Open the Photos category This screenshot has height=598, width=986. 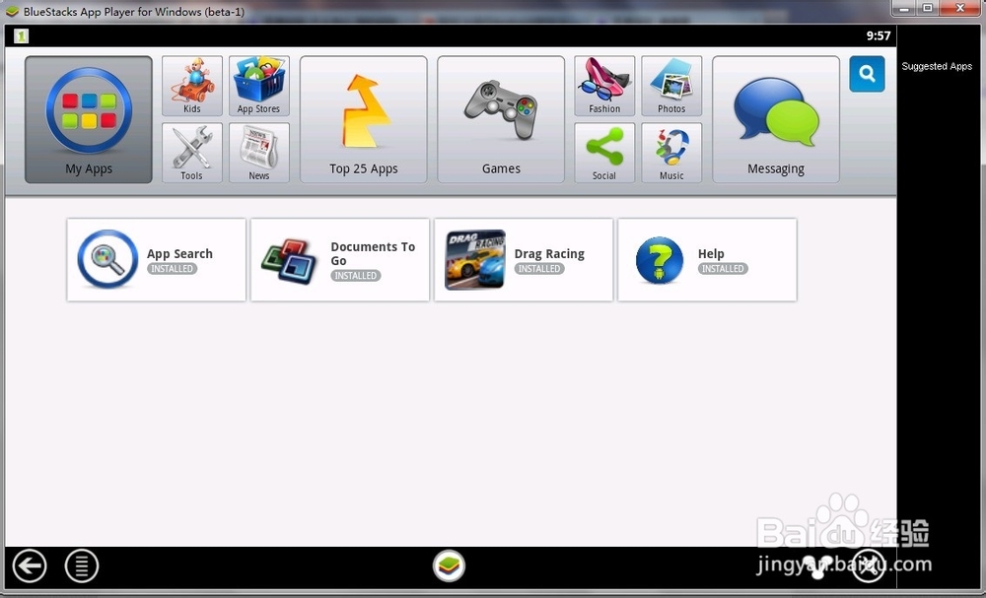click(671, 86)
